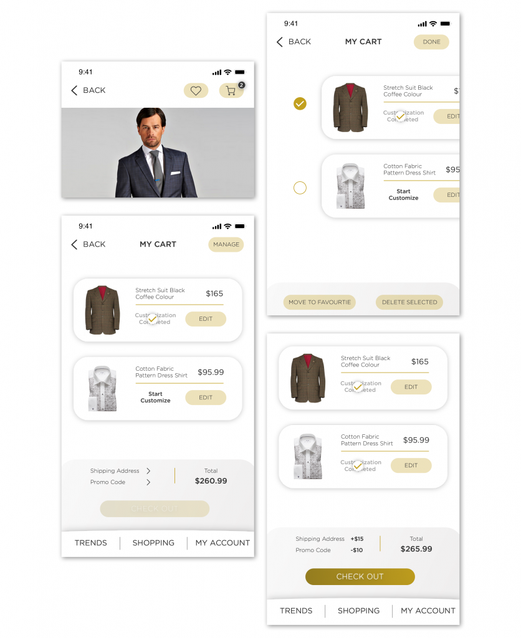This screenshot has width=521, height=638.
Task: Open favourites with the heart icon
Action: 196,91
